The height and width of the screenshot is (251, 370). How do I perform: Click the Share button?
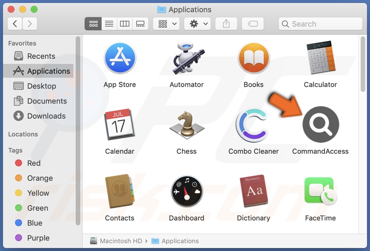pyautogui.click(x=226, y=24)
